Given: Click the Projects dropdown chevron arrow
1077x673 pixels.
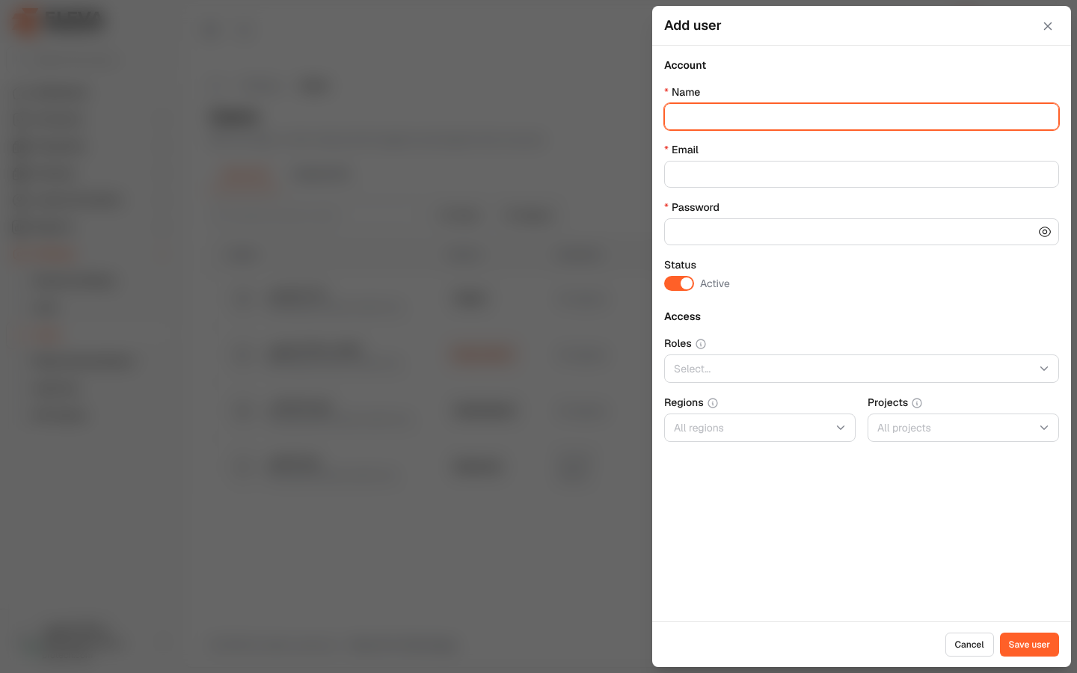Looking at the screenshot, I should [x=1044, y=428].
